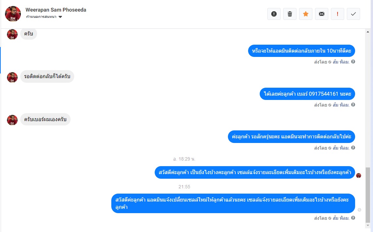Image resolution: width=373 pixels, height=232 pixels.
Task: Toggle the orange star follow-up icon
Action: (x=306, y=14)
